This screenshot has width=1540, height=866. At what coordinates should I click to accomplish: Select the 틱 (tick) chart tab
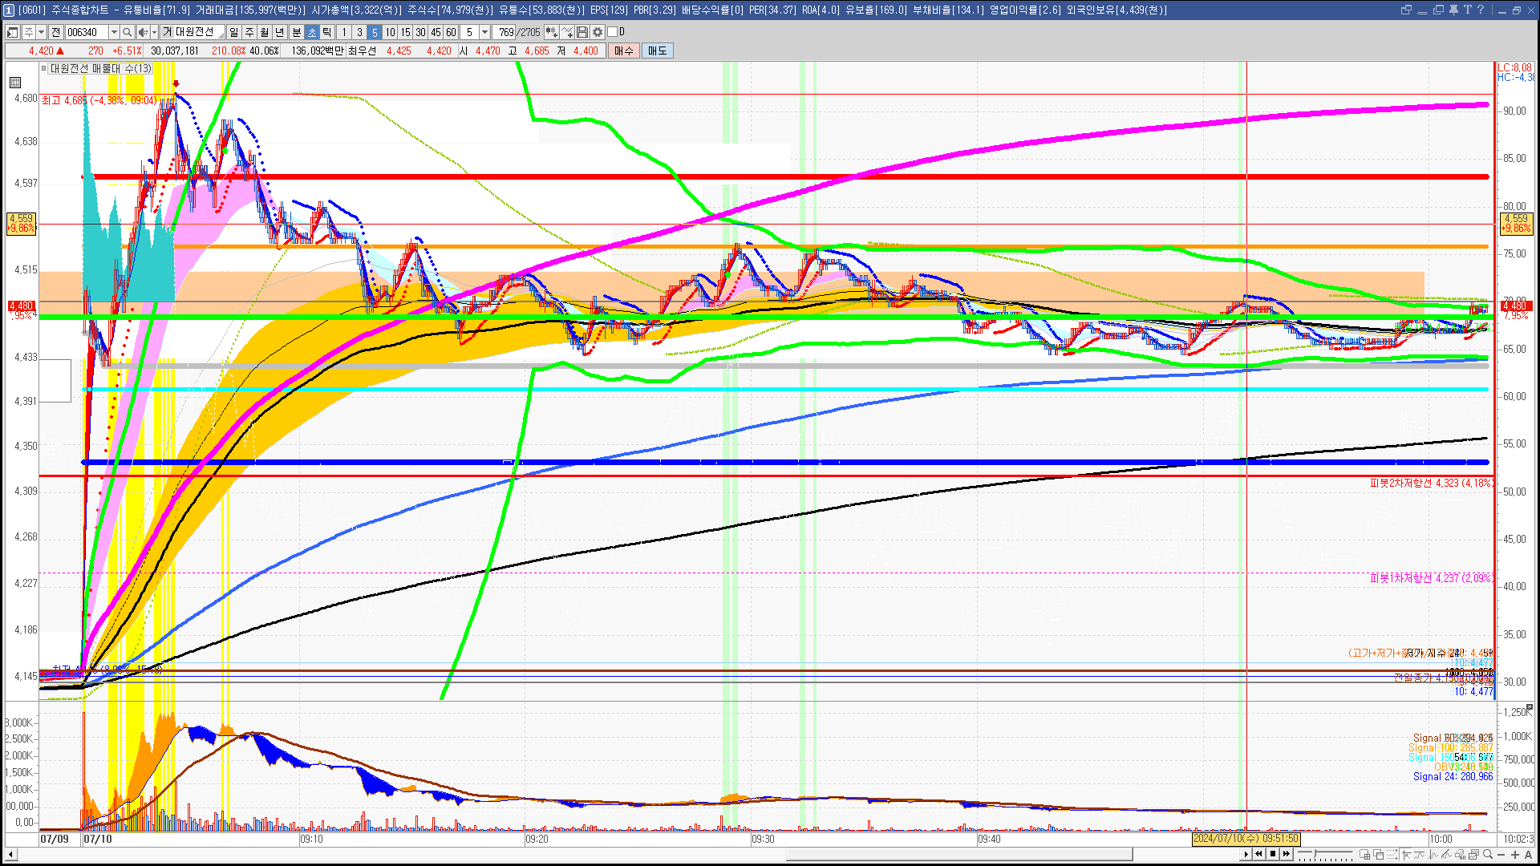(327, 32)
